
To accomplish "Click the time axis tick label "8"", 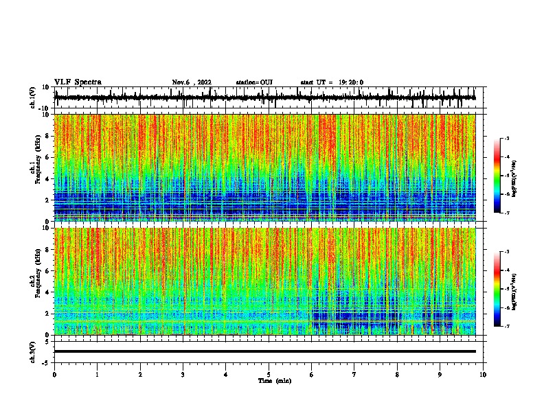I will tap(397, 375).
